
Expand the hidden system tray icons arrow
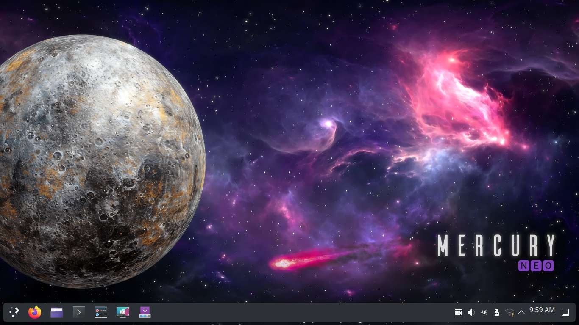[x=521, y=312]
